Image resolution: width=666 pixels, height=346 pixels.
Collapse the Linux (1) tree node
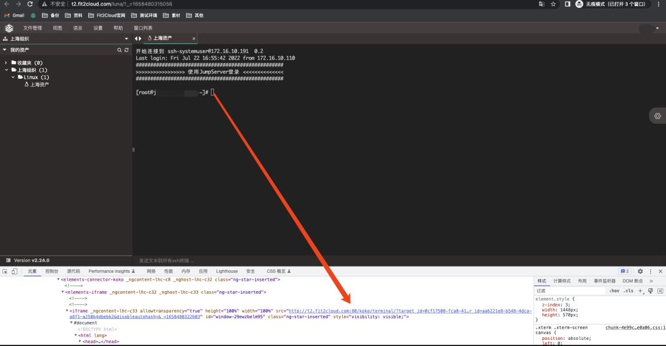[14, 77]
